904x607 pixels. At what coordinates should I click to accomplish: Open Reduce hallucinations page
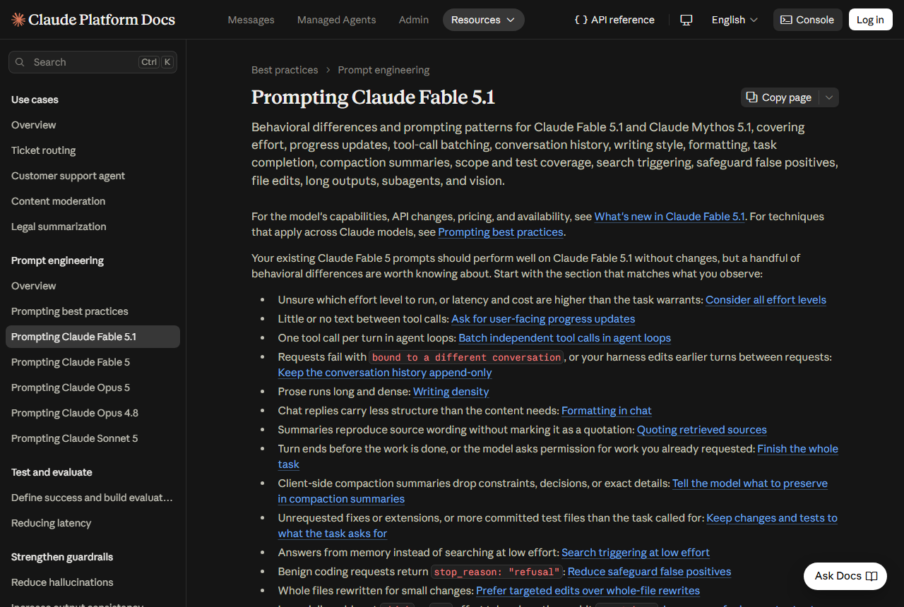[x=62, y=582]
